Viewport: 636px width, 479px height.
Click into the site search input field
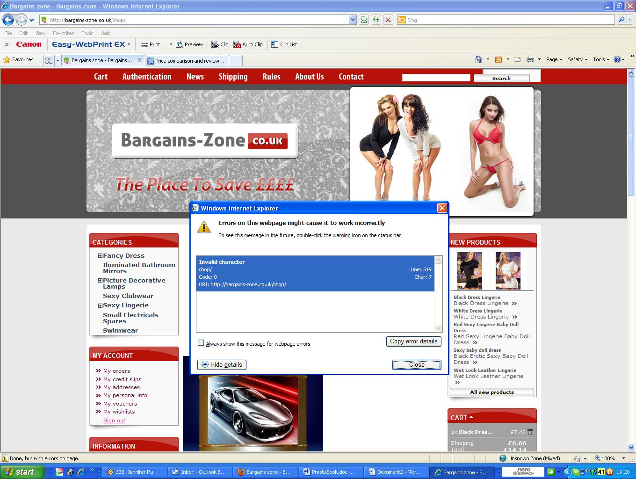(436, 78)
